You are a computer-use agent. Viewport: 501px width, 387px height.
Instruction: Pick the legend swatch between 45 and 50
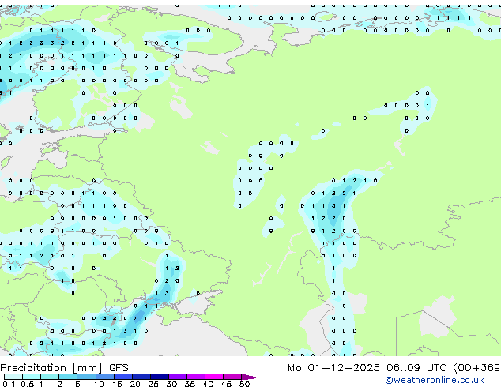pyautogui.click(x=232, y=377)
